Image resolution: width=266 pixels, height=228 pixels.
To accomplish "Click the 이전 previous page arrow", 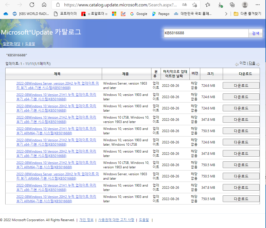I will (x=237, y=64).
